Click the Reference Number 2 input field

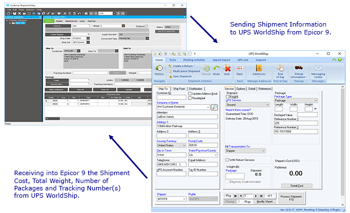(x=296, y=132)
